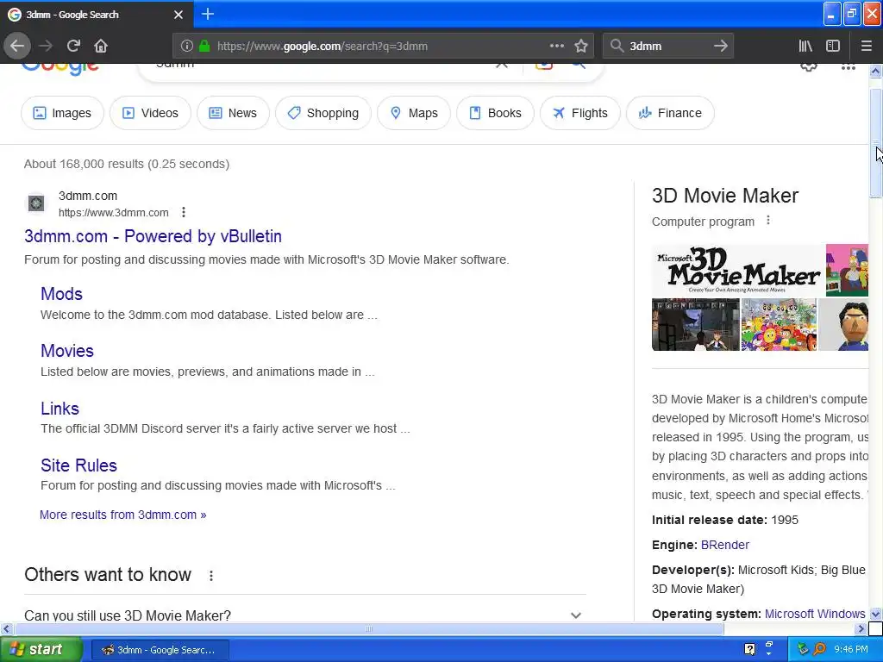Open more options beside the 3dmm.com URL

click(x=184, y=212)
